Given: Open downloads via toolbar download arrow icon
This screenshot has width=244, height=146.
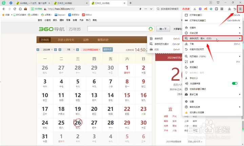Looking at the screenshot, I should (229, 9).
